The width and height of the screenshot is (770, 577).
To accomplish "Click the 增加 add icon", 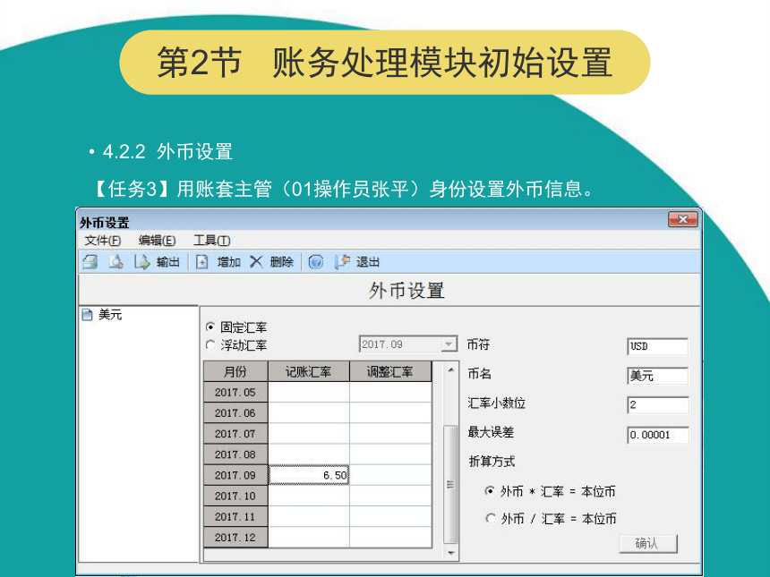I will 201,262.
